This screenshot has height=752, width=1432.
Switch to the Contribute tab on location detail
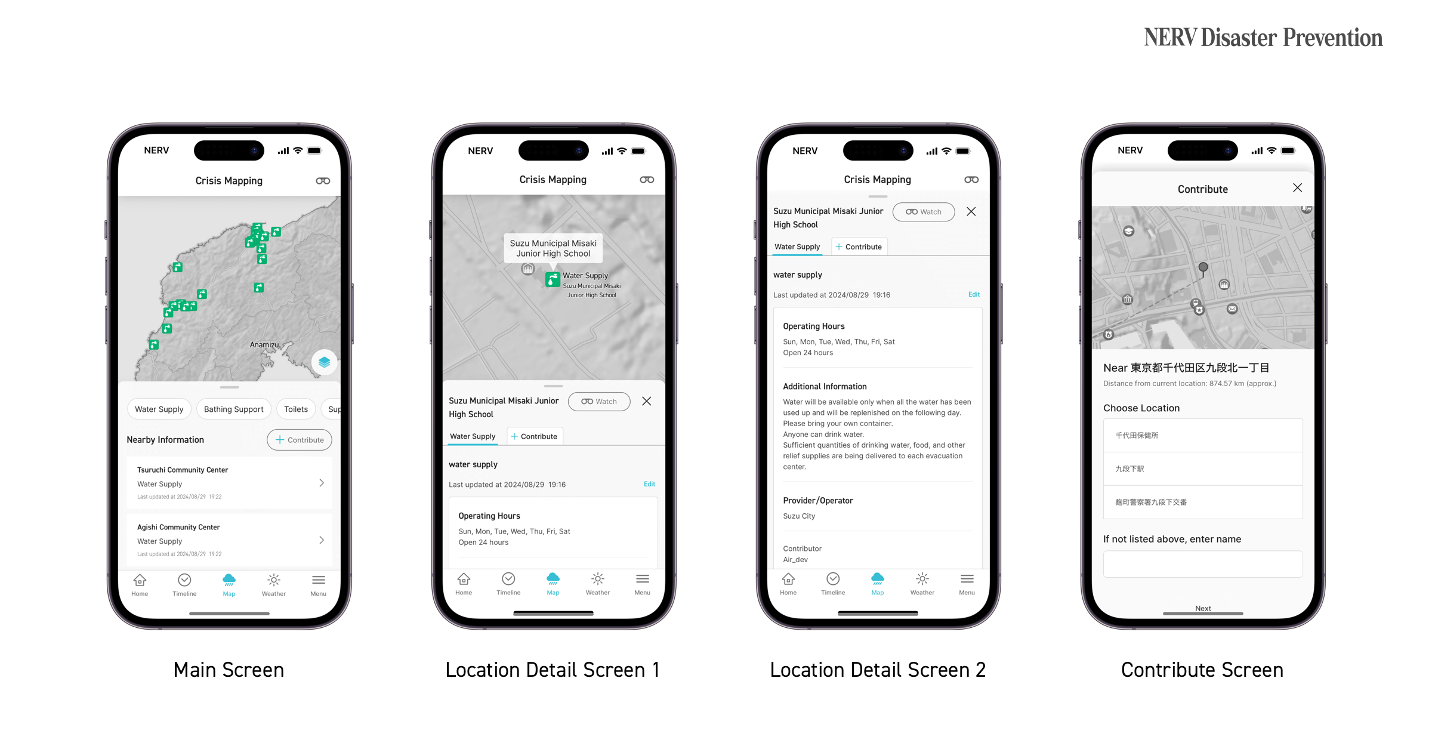pos(536,436)
